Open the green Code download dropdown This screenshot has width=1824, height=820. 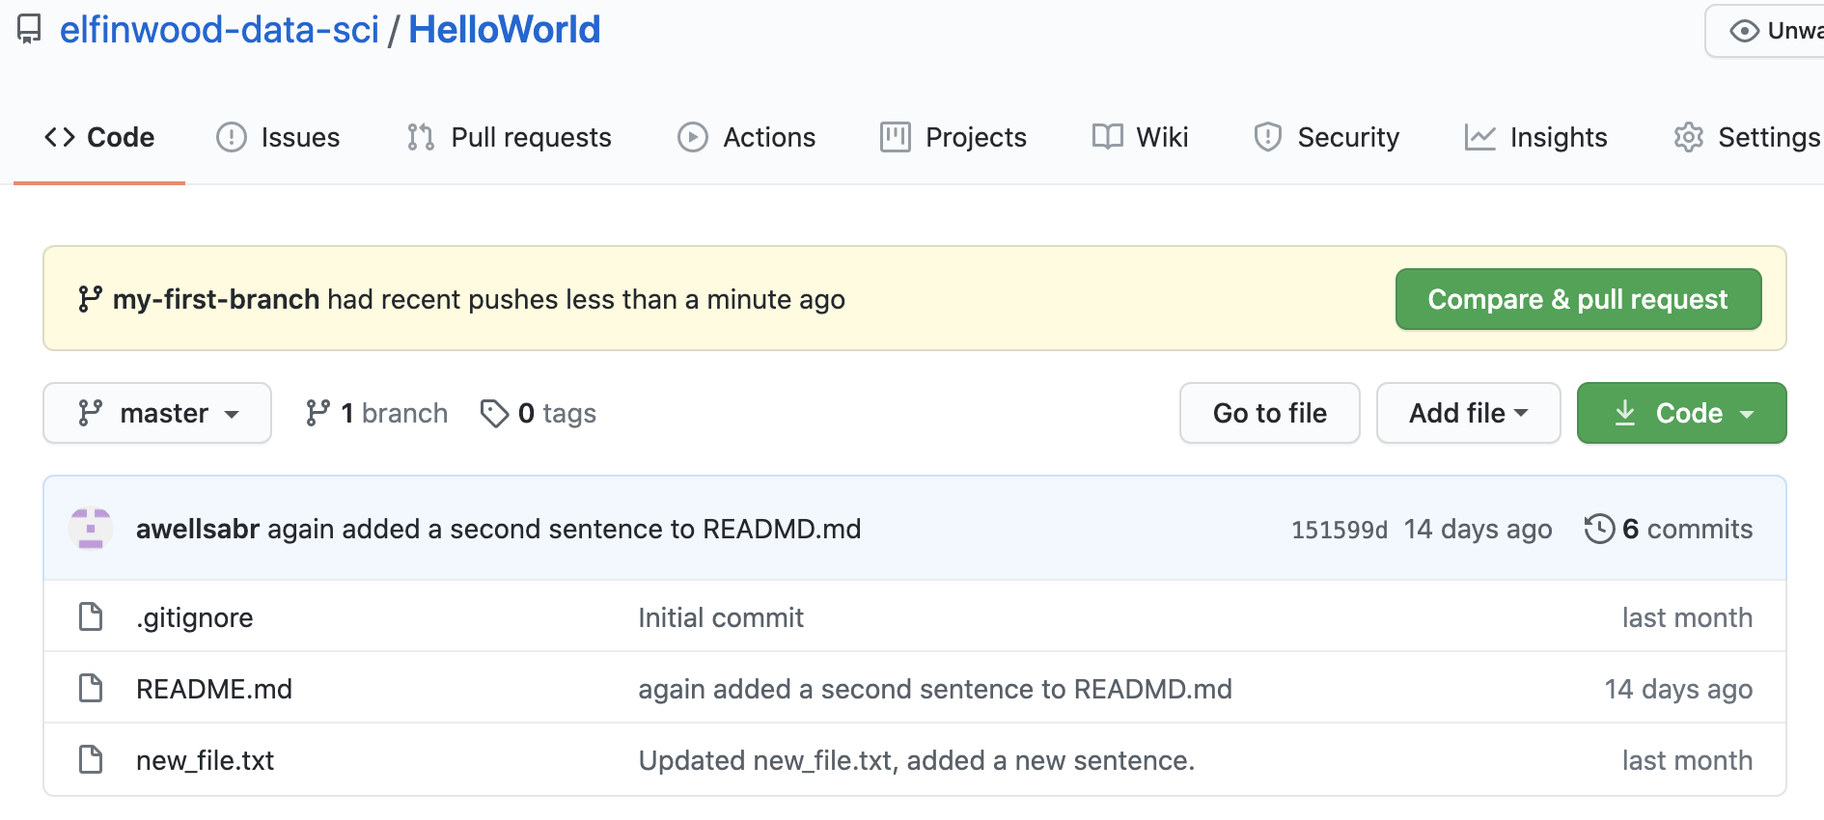click(1681, 413)
